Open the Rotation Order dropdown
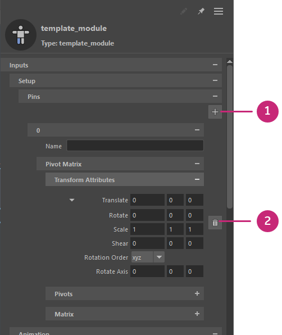This screenshot has height=335, width=282. click(159, 257)
